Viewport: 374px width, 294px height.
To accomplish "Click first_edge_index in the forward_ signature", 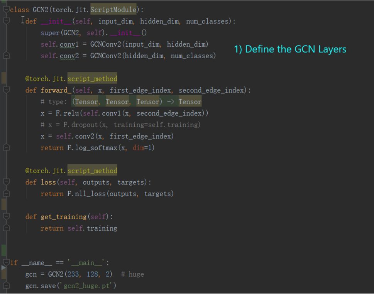I will point(140,90).
